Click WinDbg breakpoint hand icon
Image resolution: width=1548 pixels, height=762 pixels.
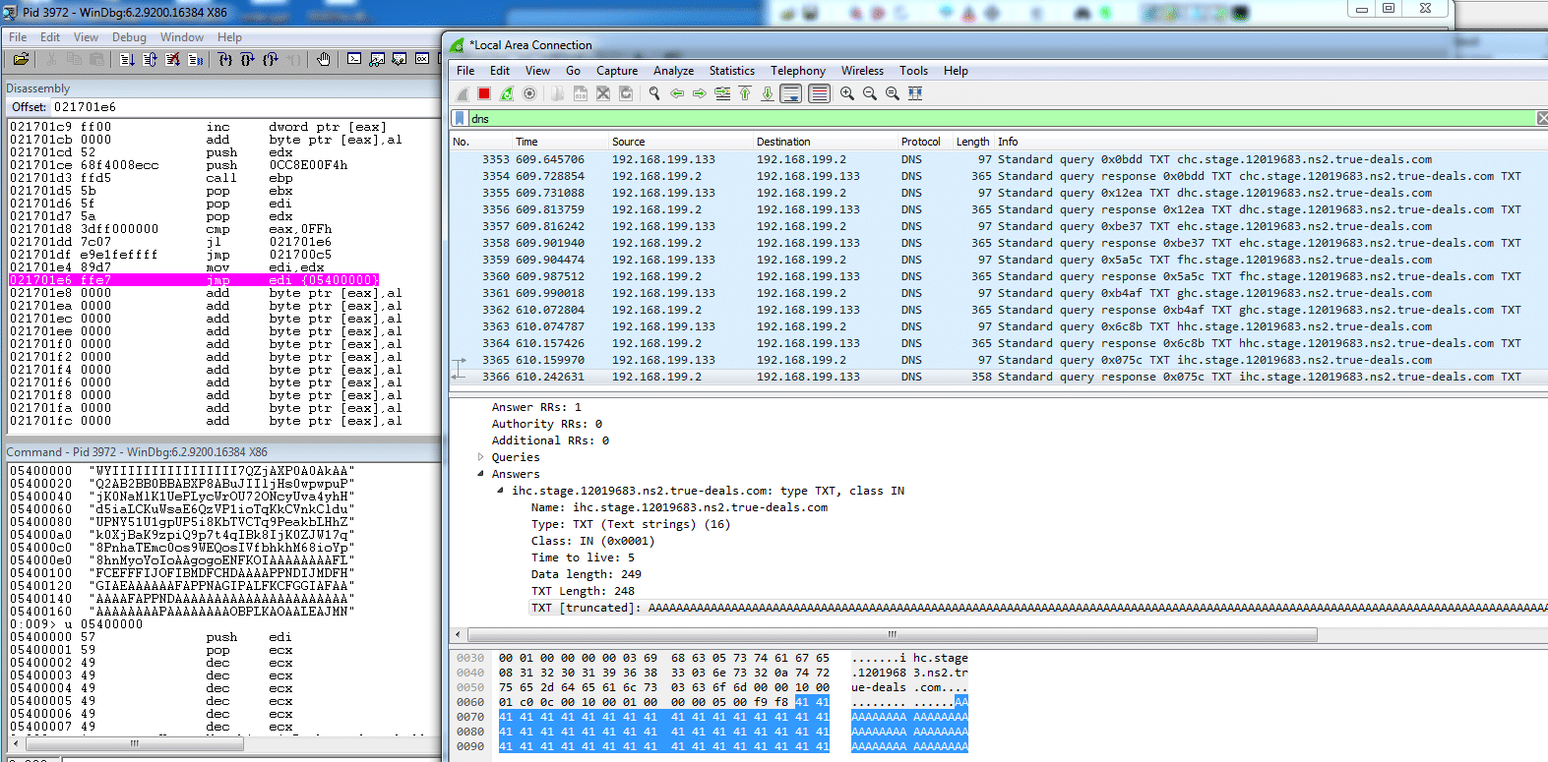pos(324,59)
